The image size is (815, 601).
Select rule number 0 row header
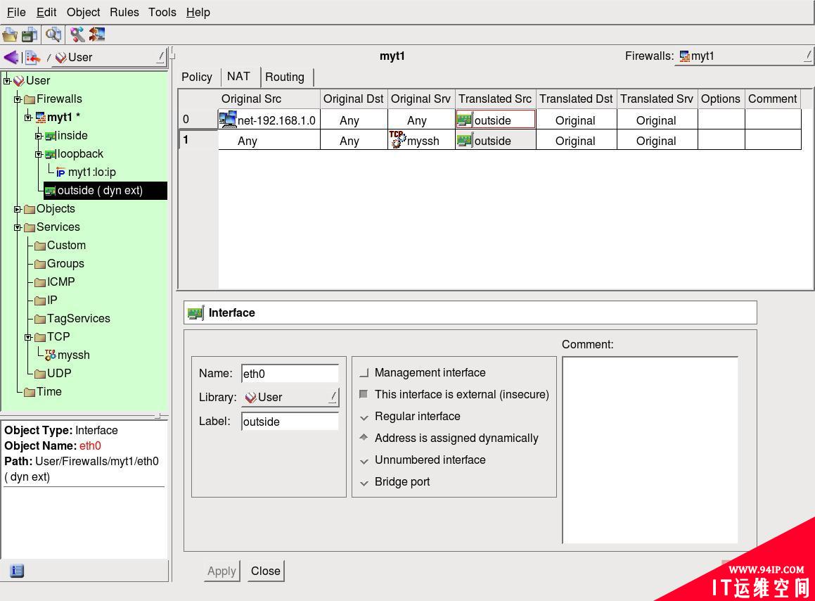click(x=198, y=119)
